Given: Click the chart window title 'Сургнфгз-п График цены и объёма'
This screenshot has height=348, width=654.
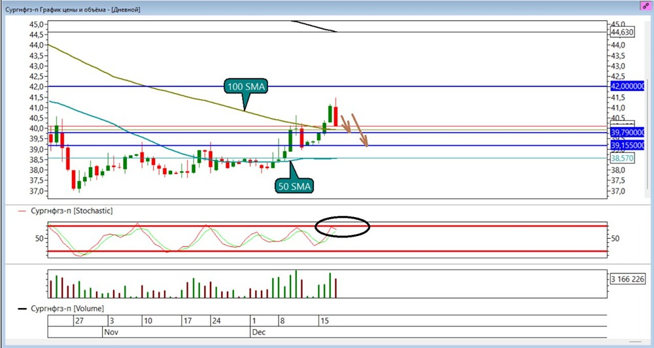Looking at the screenshot, I should 54,9.
